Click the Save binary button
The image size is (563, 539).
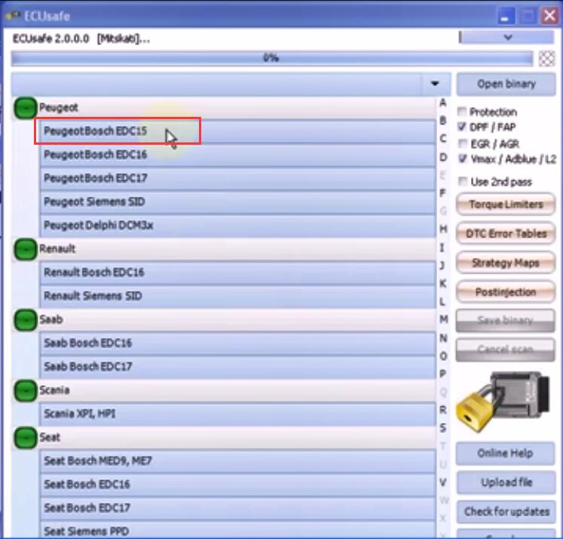coord(506,320)
